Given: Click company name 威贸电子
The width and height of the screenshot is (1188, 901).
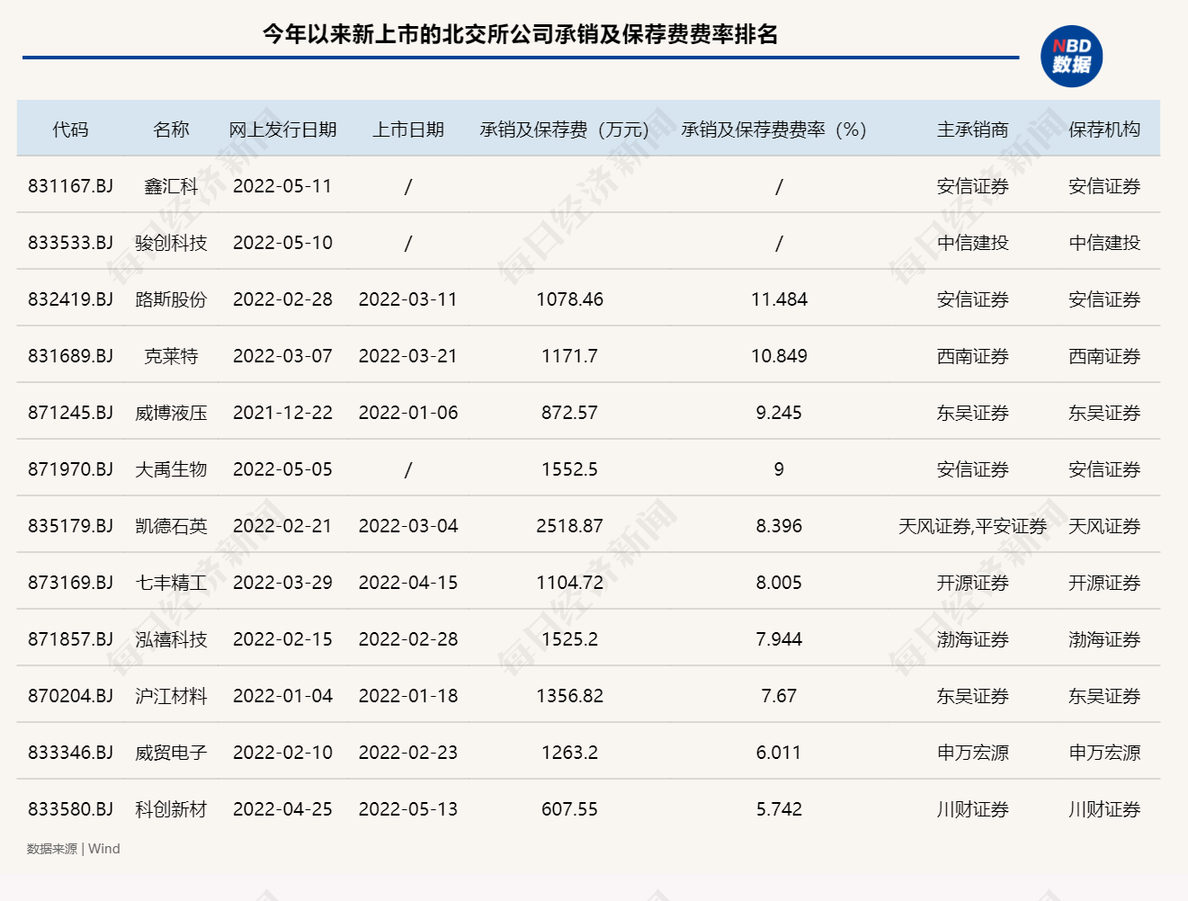Looking at the screenshot, I should [171, 753].
